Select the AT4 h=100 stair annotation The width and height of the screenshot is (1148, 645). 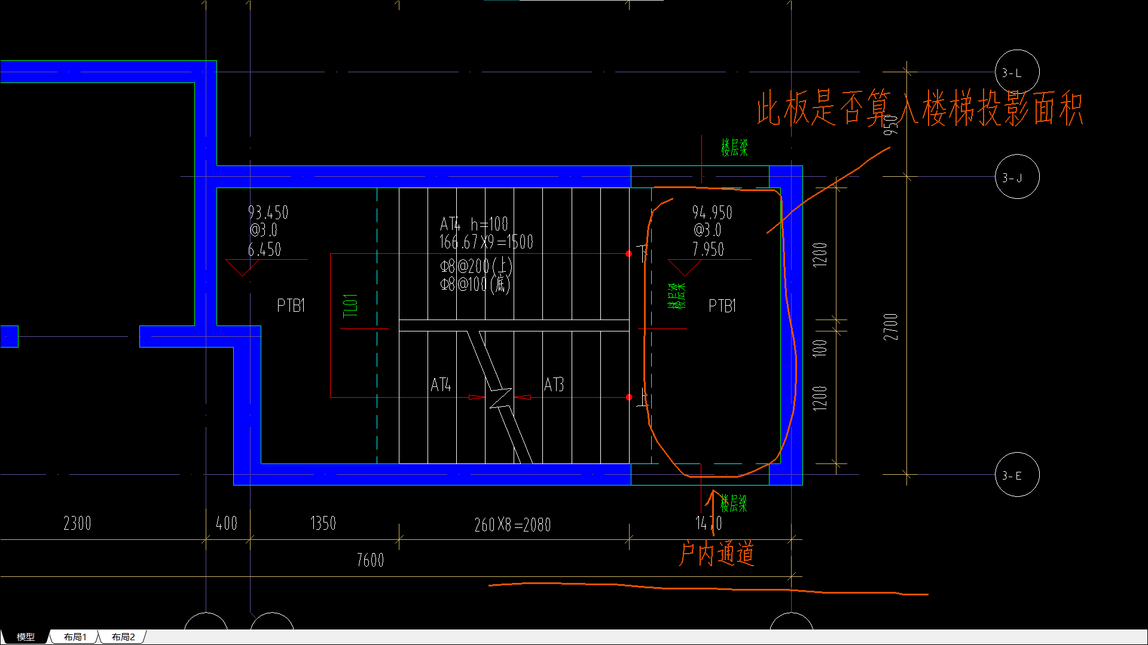coord(474,224)
